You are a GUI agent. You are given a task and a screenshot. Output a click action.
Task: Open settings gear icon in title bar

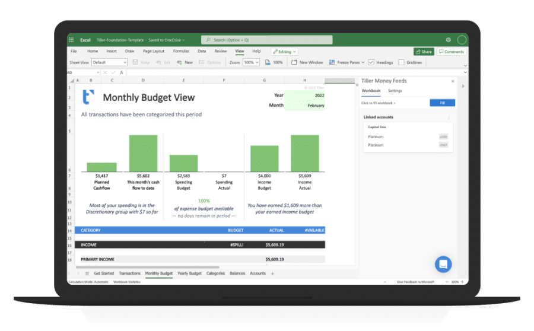448,40
